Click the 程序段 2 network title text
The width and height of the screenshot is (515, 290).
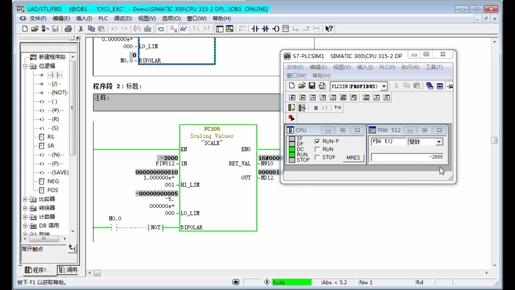click(x=117, y=86)
